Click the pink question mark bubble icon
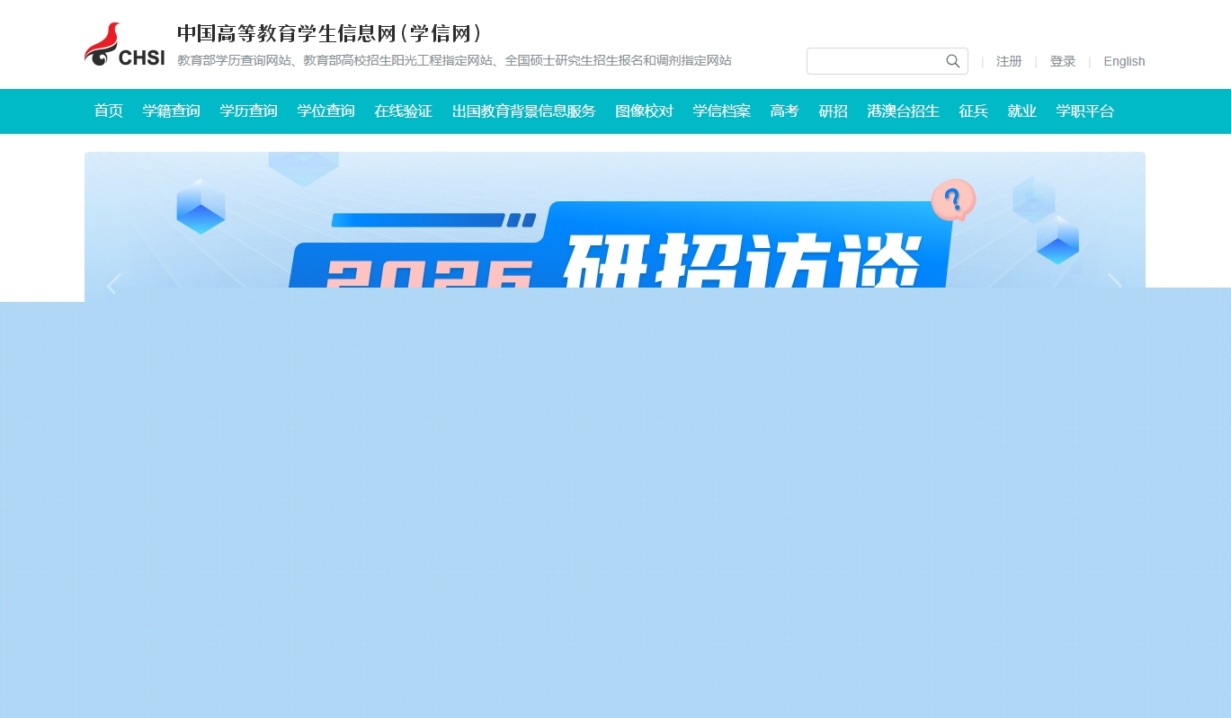Image resolution: width=1231 pixels, height=718 pixels. [953, 199]
